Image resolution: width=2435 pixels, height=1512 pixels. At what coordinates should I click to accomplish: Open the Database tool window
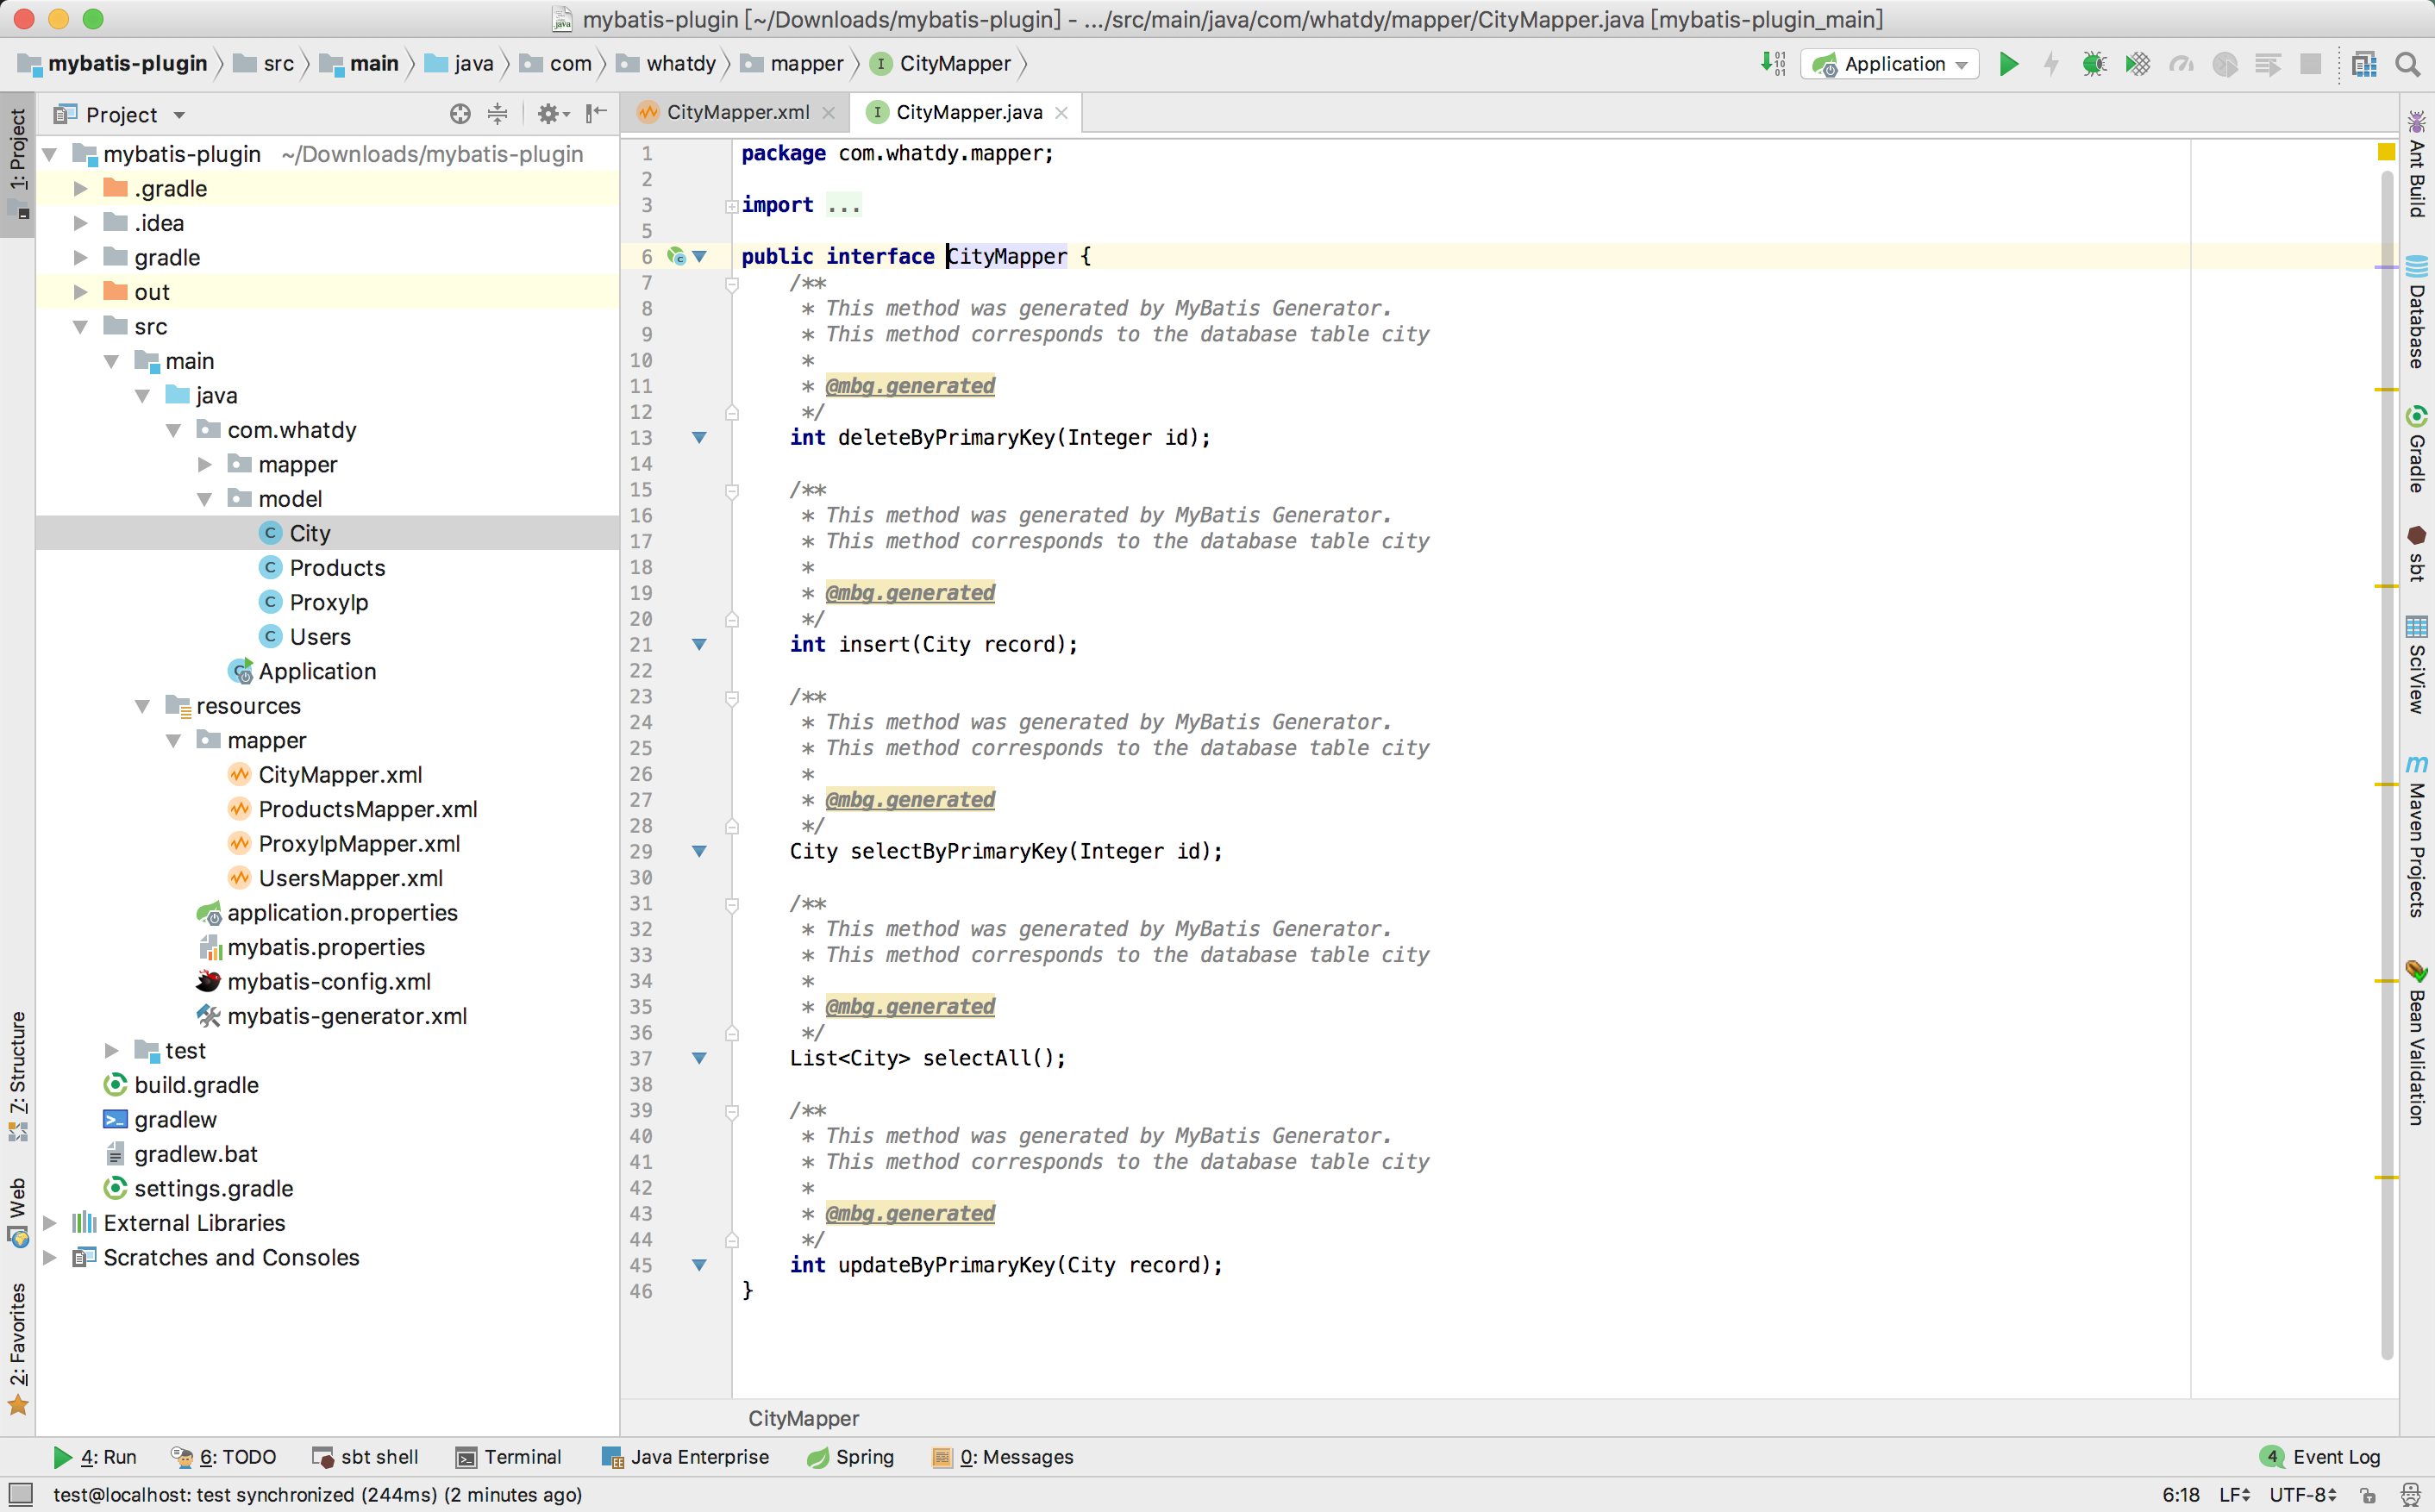[2417, 312]
